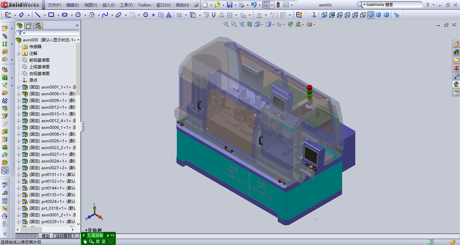The width and height of the screenshot is (460, 245).
Task: Click the Normal To view orientation icon
Action: [x=314, y=15]
